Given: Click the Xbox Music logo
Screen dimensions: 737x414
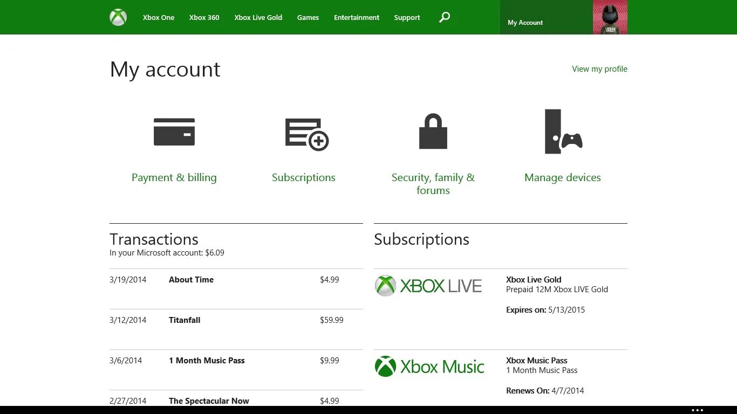Looking at the screenshot, I should click(429, 367).
